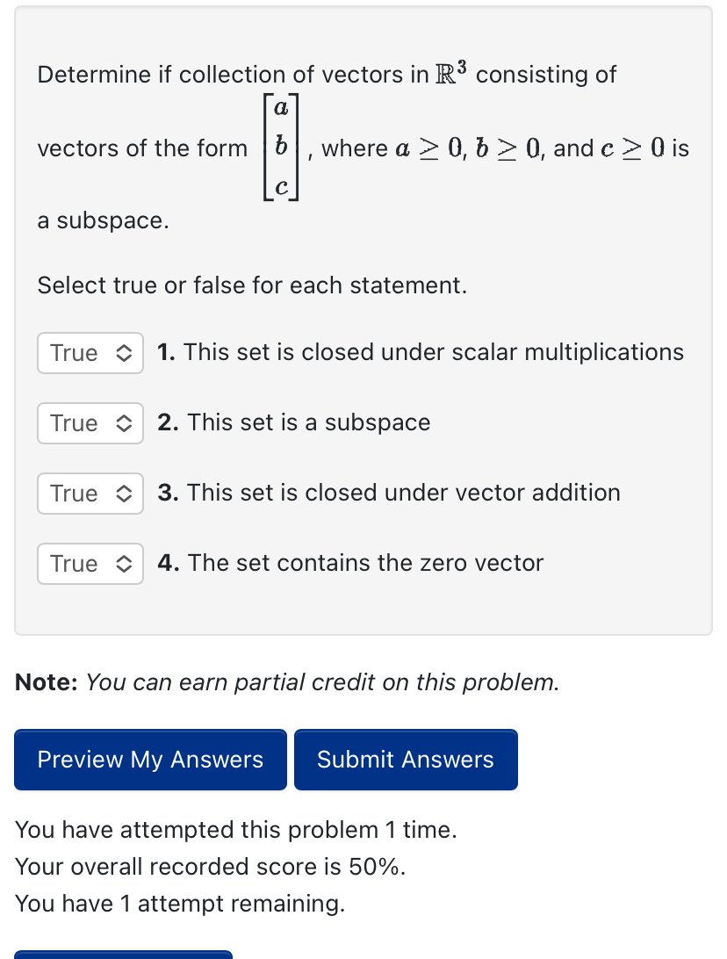This screenshot has height=959, width=727.
Task: Open the answer selector for zero vector statement
Action: (x=90, y=564)
